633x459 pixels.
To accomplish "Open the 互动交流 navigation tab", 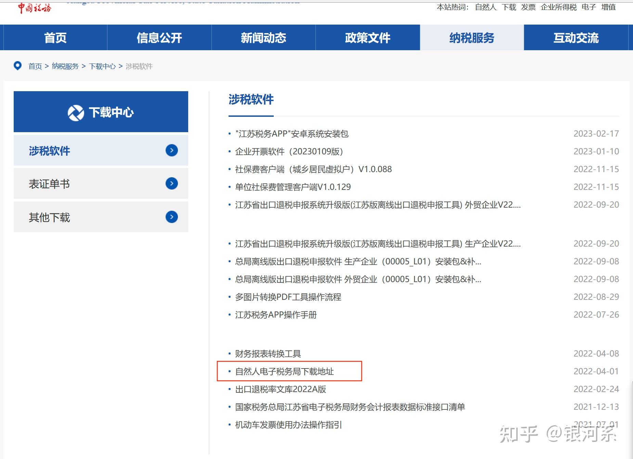I will tap(576, 38).
